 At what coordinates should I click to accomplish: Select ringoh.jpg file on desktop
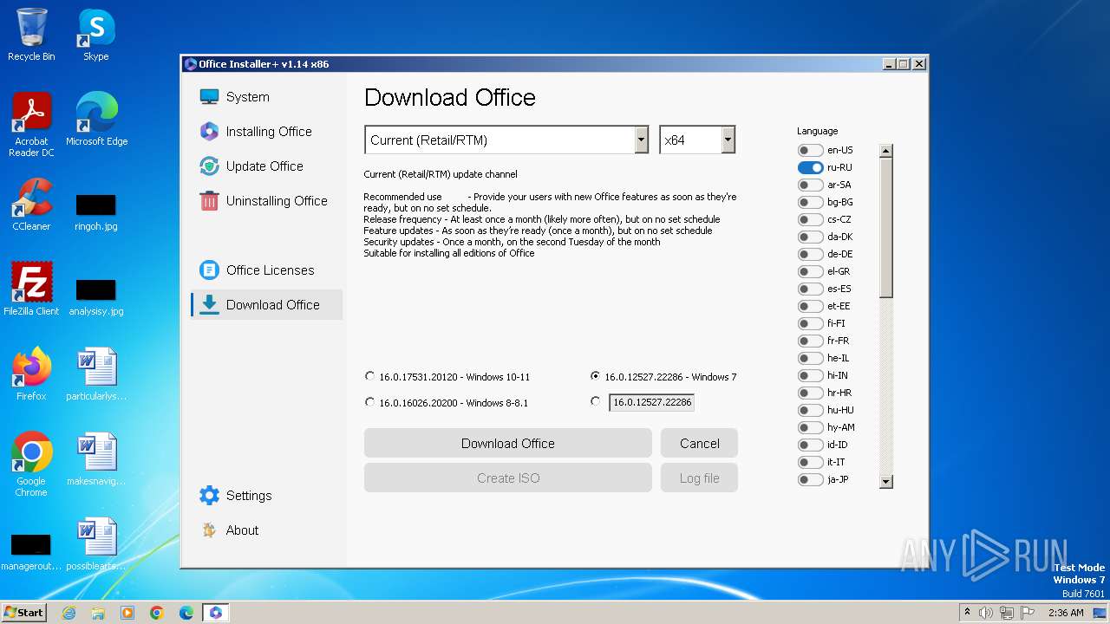click(x=95, y=212)
